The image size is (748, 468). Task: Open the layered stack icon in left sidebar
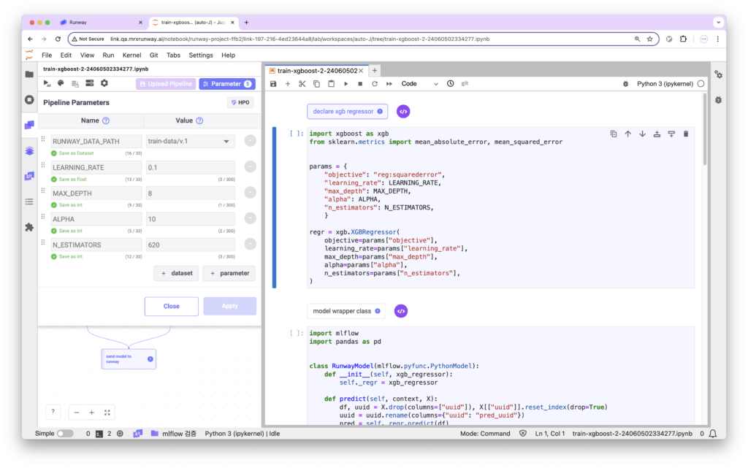point(29,151)
